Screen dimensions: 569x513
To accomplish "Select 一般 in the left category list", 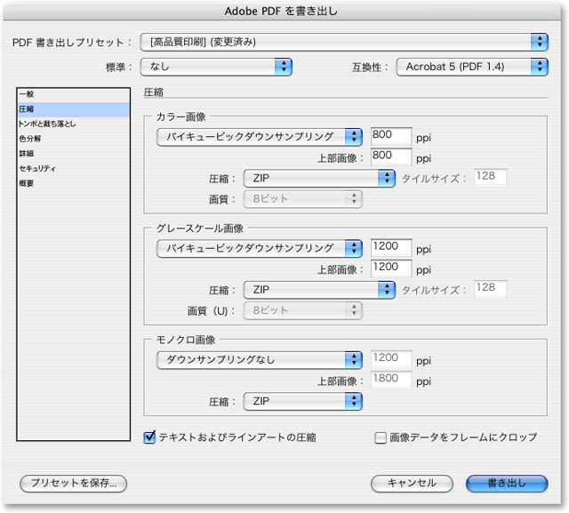I will click(x=28, y=94).
